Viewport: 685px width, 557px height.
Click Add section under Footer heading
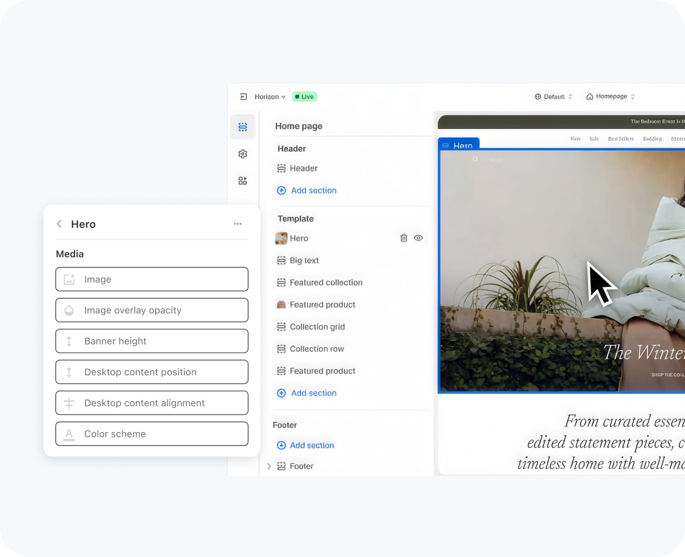point(306,446)
